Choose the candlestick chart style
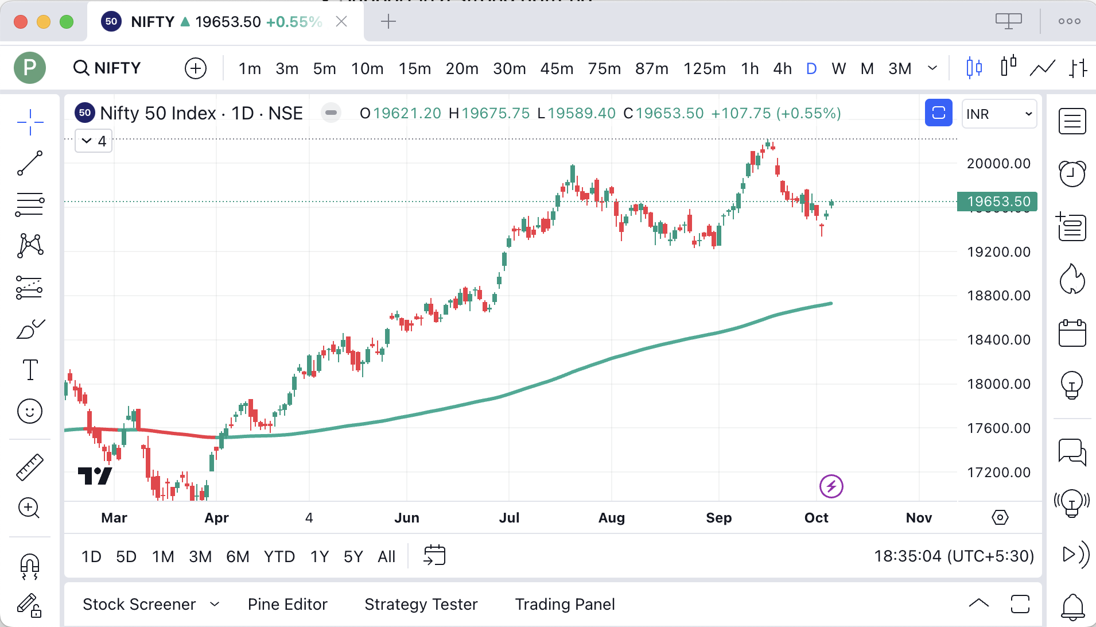This screenshot has width=1096, height=627. click(x=974, y=68)
